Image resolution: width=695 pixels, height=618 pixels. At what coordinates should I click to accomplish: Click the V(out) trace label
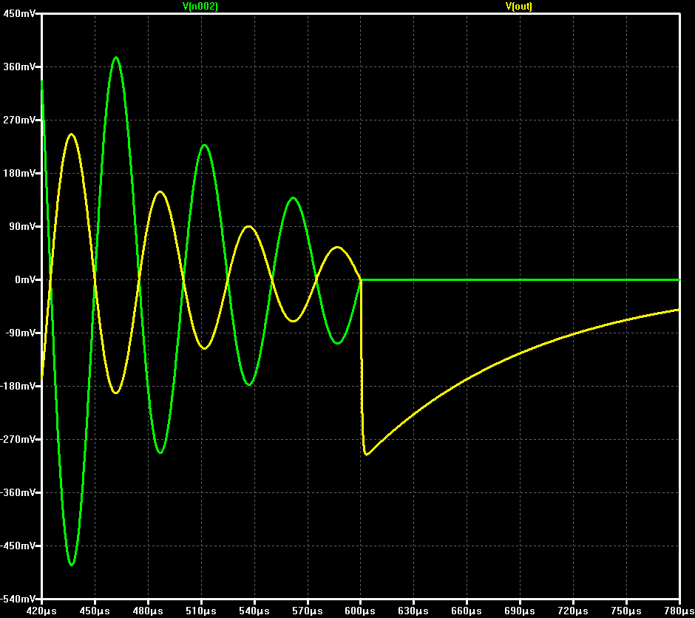[x=518, y=6]
